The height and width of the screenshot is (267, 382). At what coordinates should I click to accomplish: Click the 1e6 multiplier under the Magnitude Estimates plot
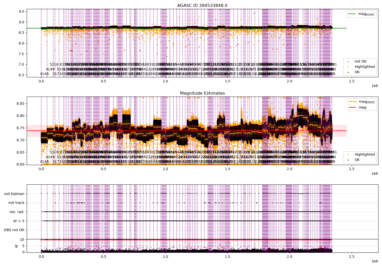click(x=374, y=173)
